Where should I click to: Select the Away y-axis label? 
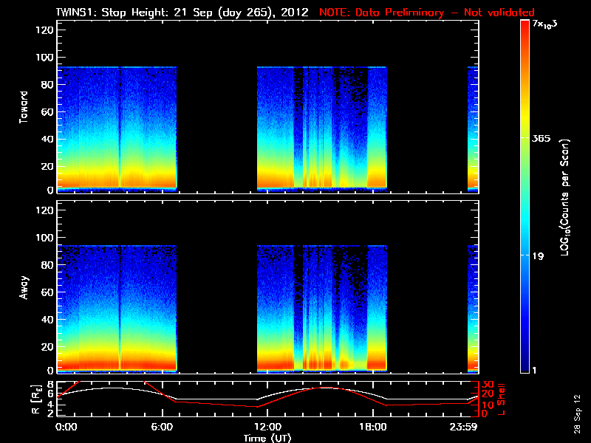click(x=24, y=286)
